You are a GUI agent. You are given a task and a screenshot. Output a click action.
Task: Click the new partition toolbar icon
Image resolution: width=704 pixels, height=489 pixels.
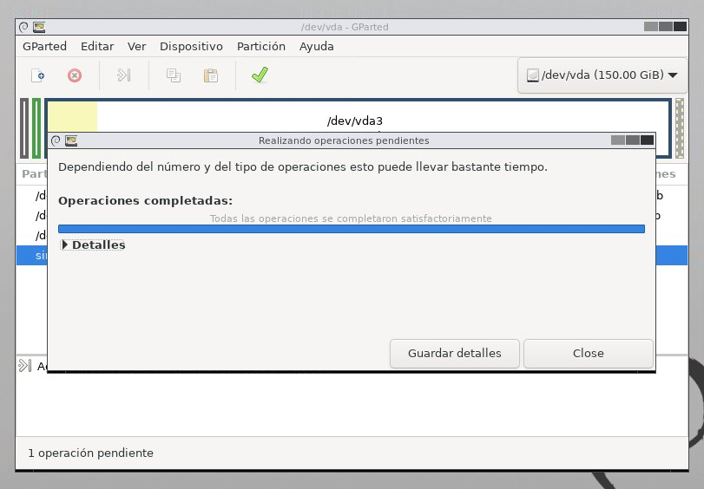click(x=37, y=75)
